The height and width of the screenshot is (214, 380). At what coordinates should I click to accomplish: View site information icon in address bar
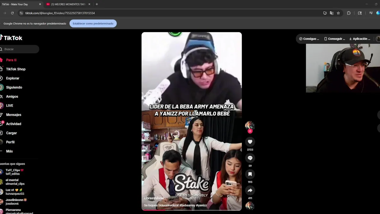point(21,13)
